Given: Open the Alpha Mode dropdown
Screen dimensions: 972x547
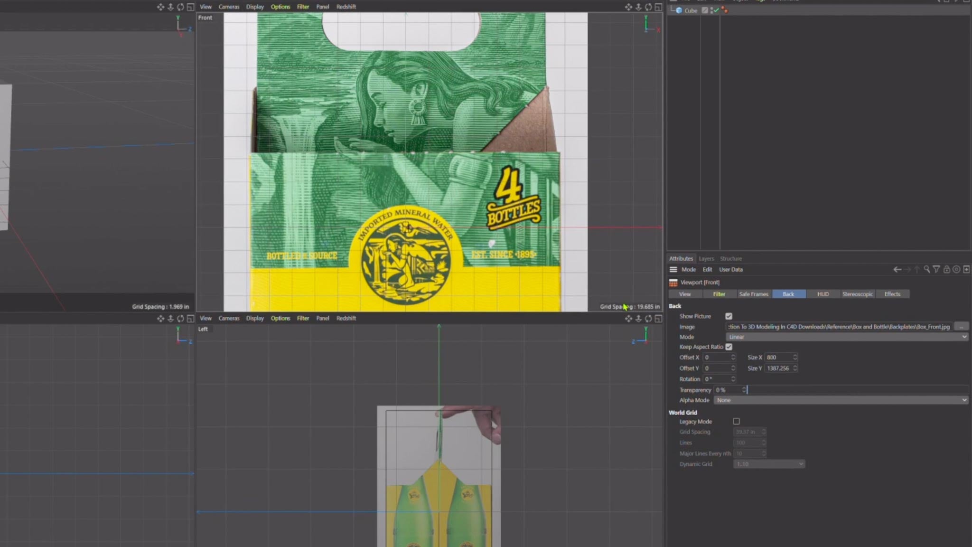Looking at the screenshot, I should click(841, 400).
